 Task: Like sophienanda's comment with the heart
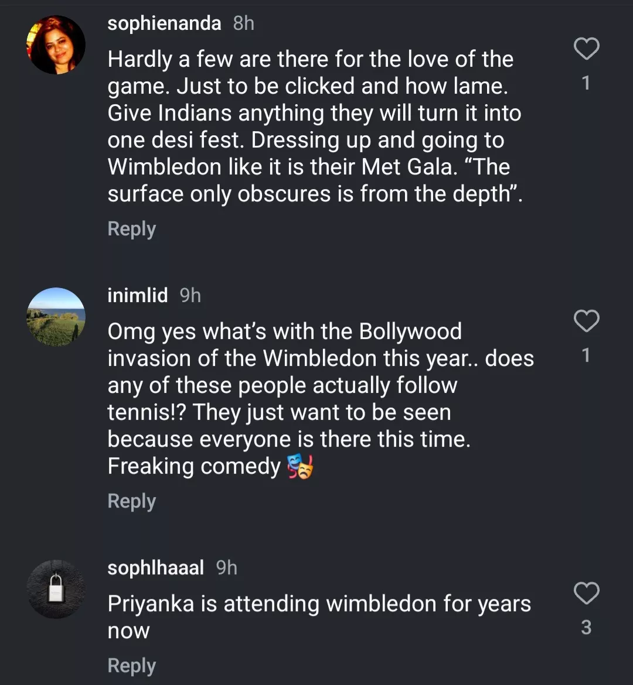[586, 49]
